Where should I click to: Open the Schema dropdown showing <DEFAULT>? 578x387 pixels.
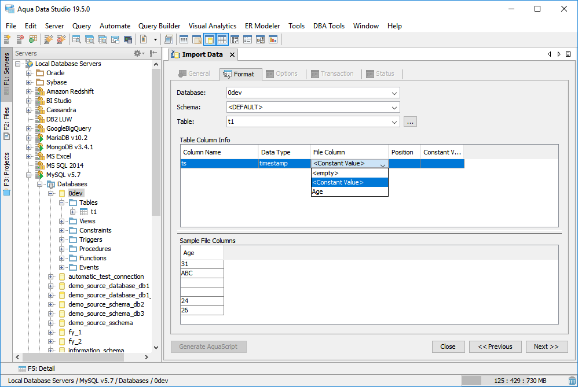pyautogui.click(x=313, y=107)
